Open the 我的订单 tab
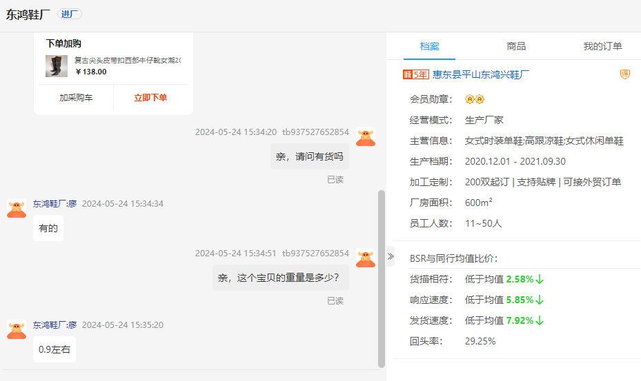The image size is (641, 381). [602, 46]
